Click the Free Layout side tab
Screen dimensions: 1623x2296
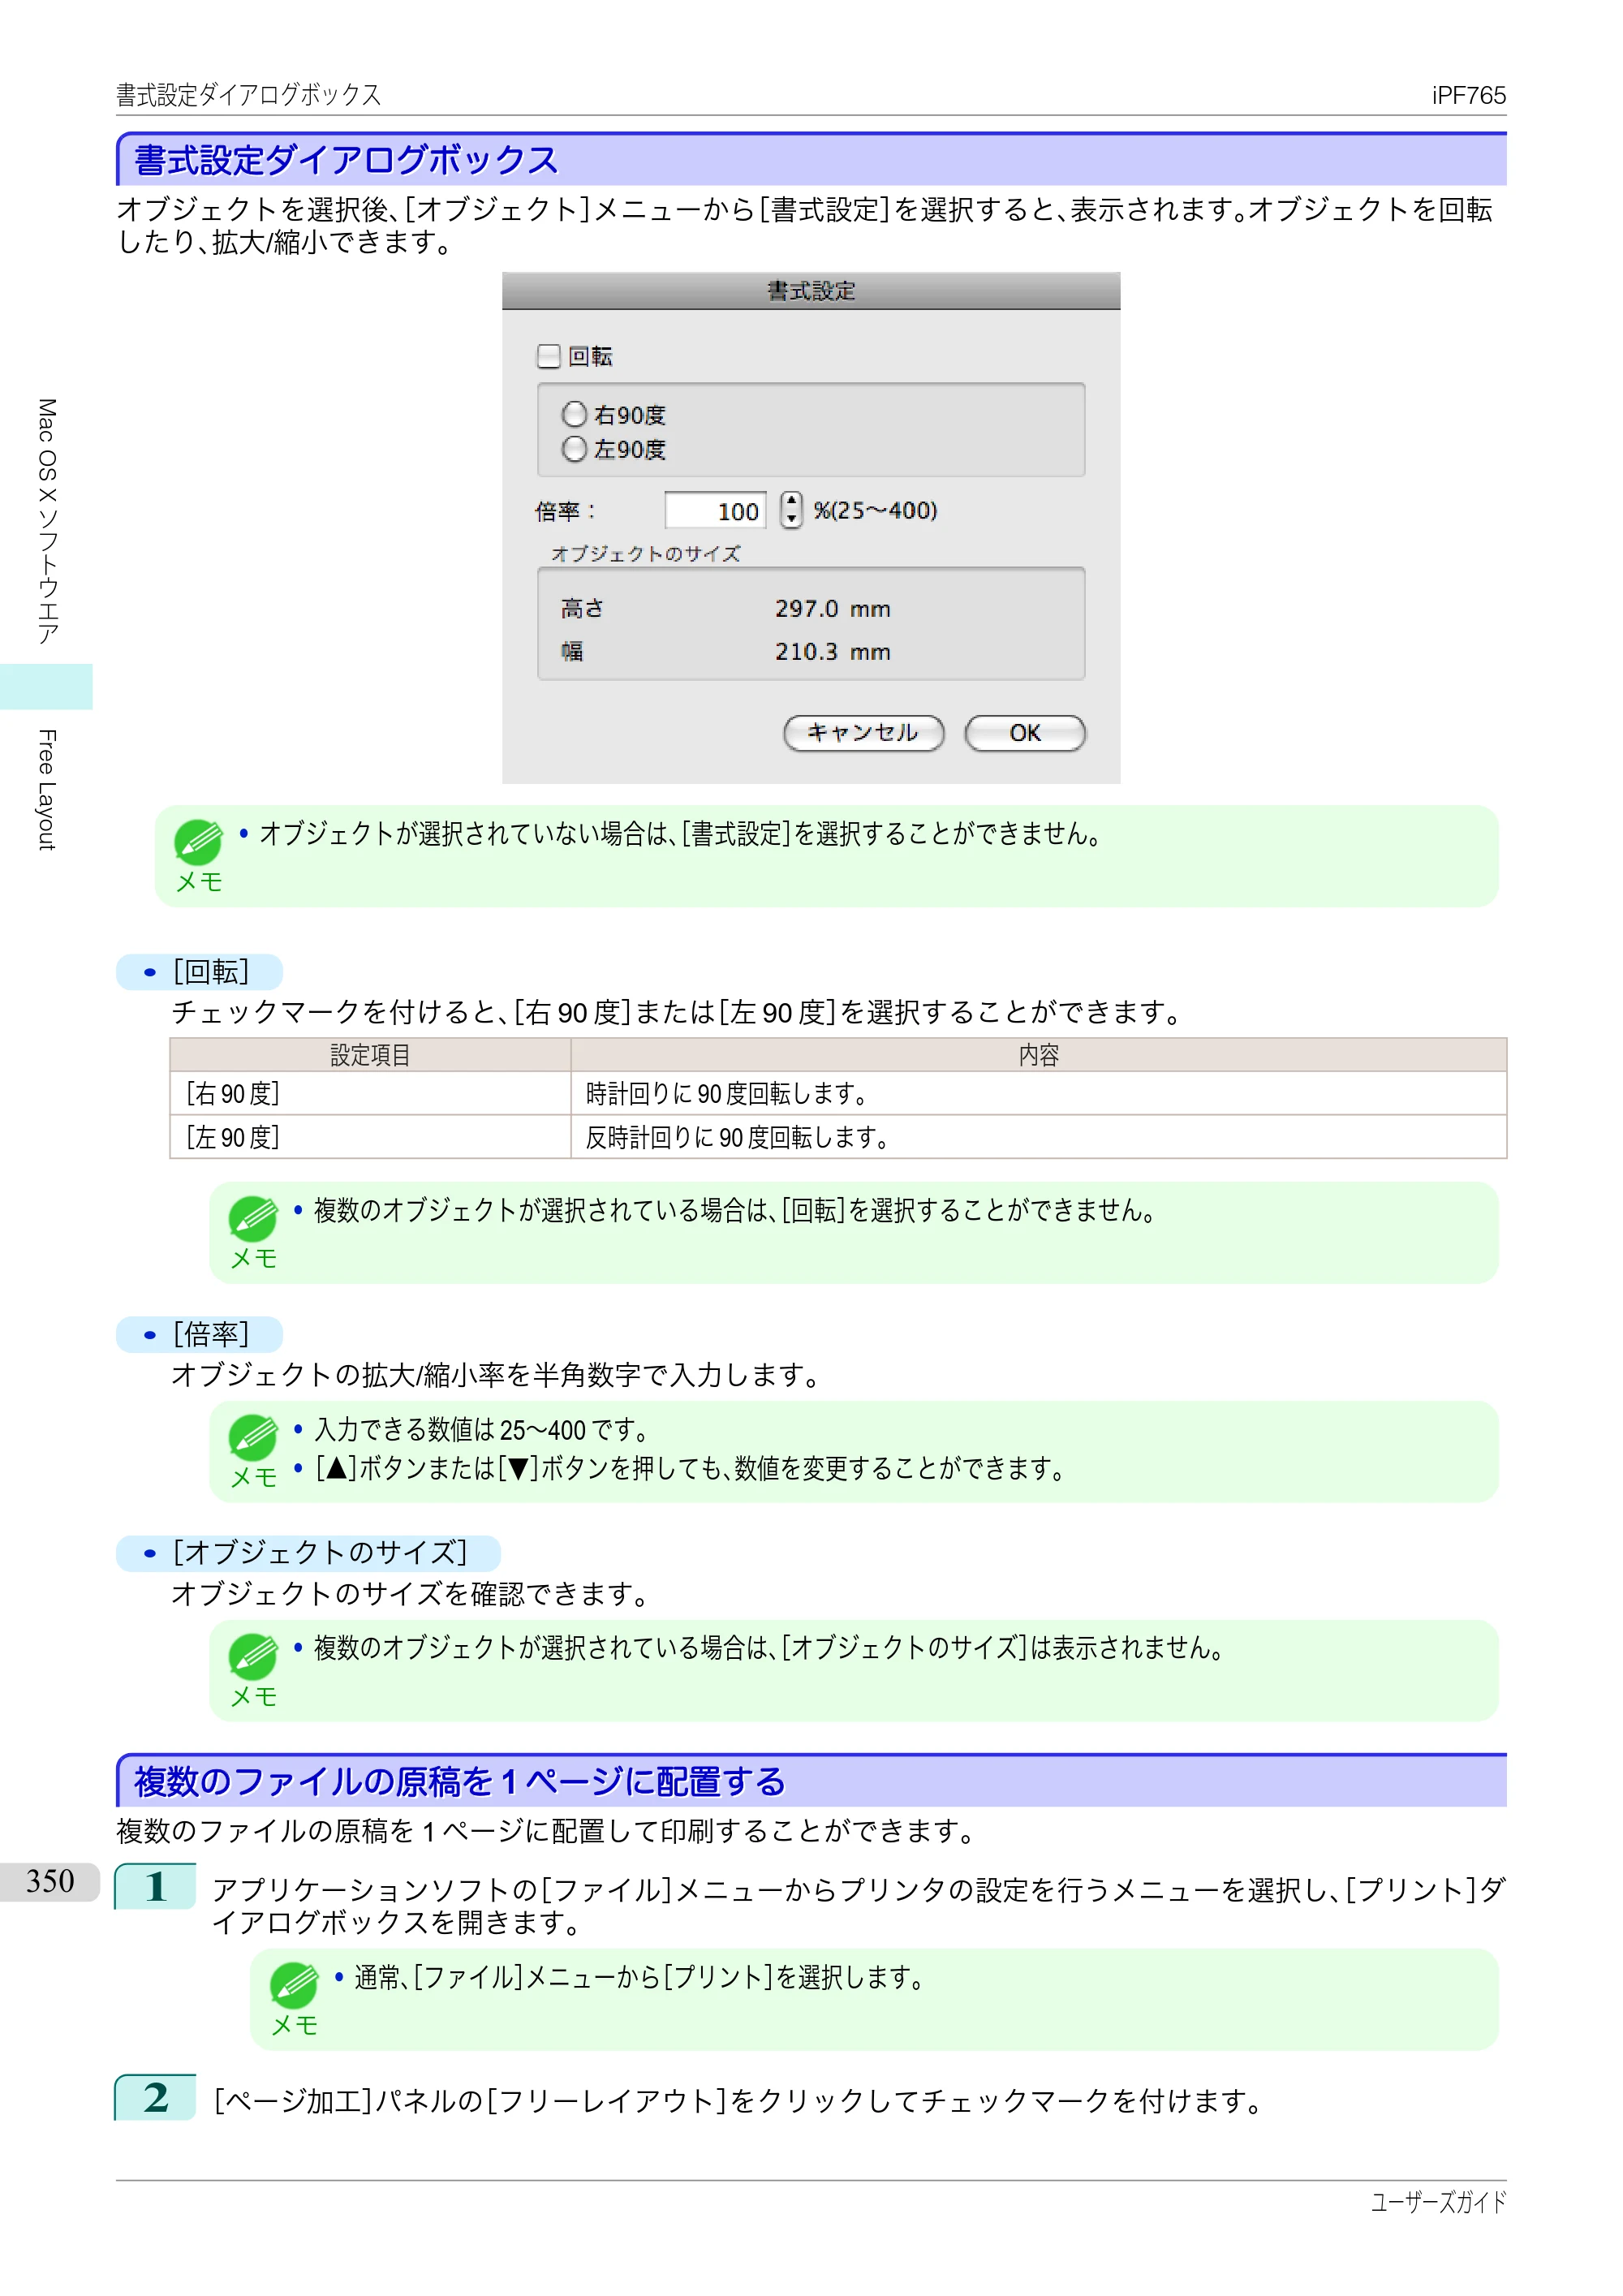46,790
